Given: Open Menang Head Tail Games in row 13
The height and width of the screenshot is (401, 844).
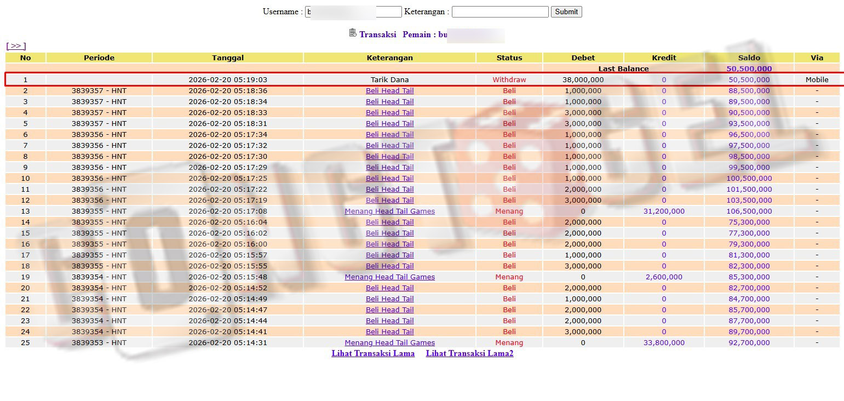Looking at the screenshot, I should click(389, 211).
